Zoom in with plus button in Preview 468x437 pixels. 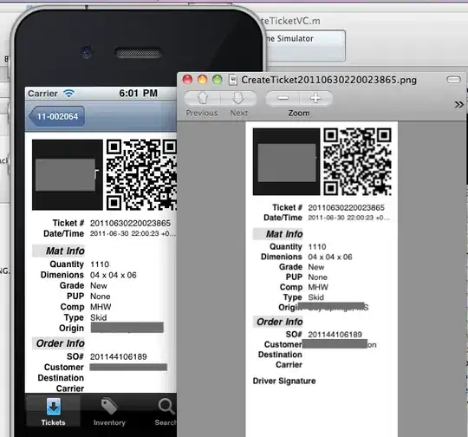(x=315, y=98)
